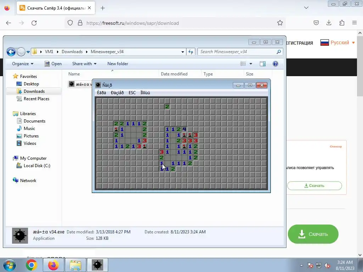Open a new Firefox tab with plus
363x272 pixels.
102,8
